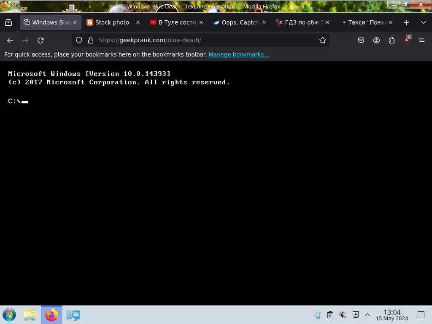Open the Firefox account menu
This screenshot has width=432, height=324.
pos(376,40)
